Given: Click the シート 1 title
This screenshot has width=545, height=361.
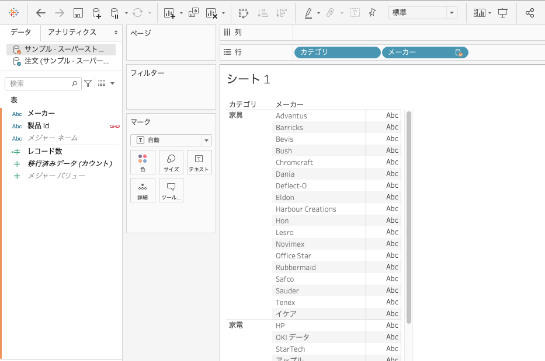Looking at the screenshot, I should click(248, 79).
